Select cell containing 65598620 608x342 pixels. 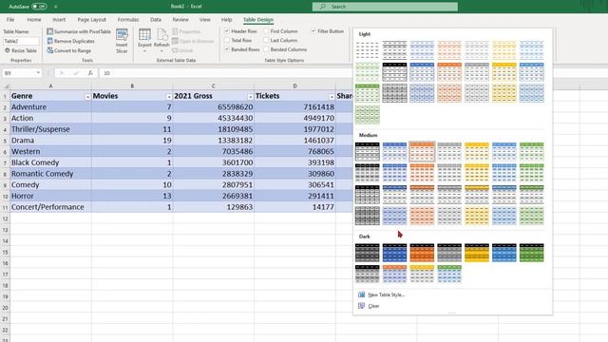click(x=213, y=107)
